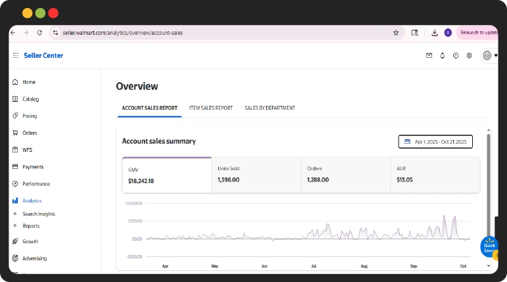Select the AUR metric card
Image resolution: width=507 pixels, height=282 pixels.
tap(435, 174)
